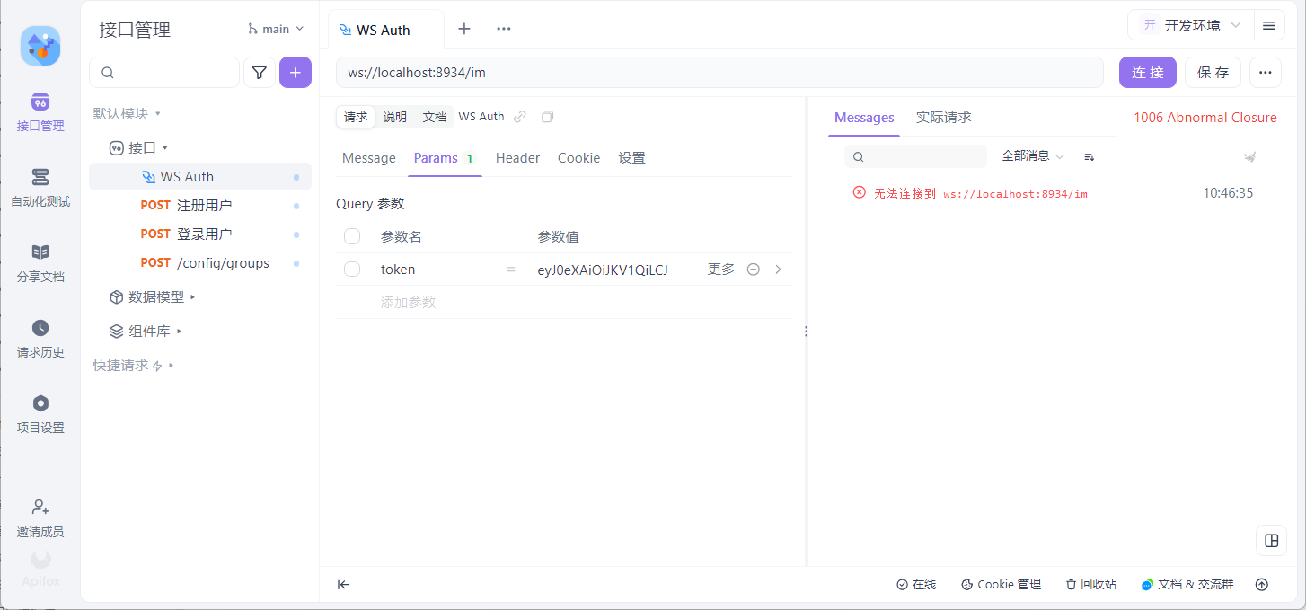Open POST /config/groups endpoint

[x=200, y=263]
